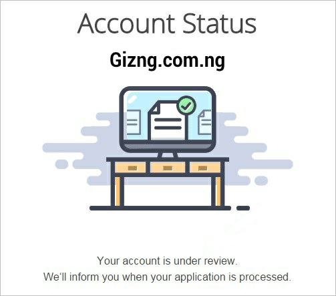
Task: Click the monitor's dark gray bottom bezel
Action: (x=168, y=146)
